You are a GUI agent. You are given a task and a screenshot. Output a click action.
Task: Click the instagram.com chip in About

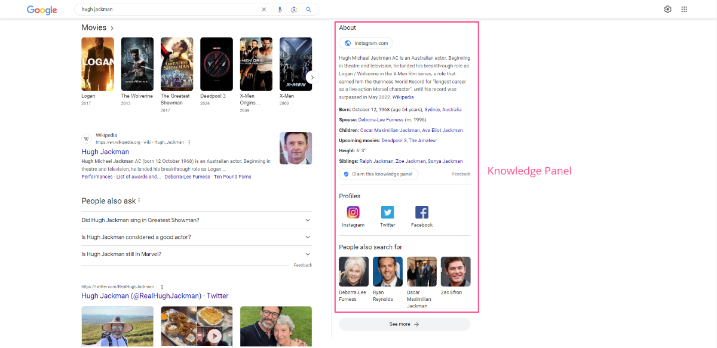coord(366,43)
